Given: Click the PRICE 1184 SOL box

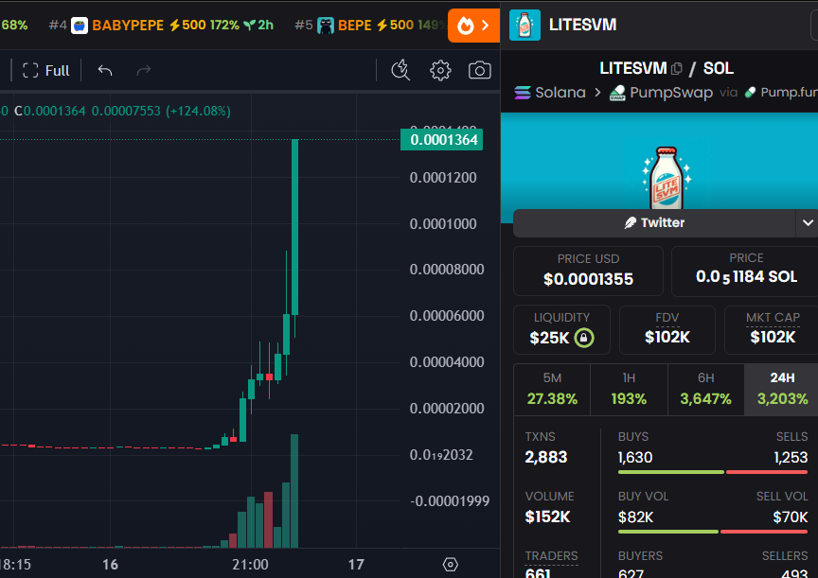Looking at the screenshot, I should point(745,271).
